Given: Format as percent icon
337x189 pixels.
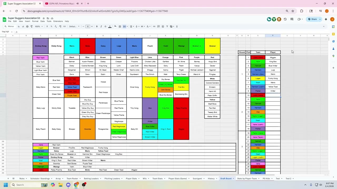Looking at the screenshot, I should tap(51, 27).
